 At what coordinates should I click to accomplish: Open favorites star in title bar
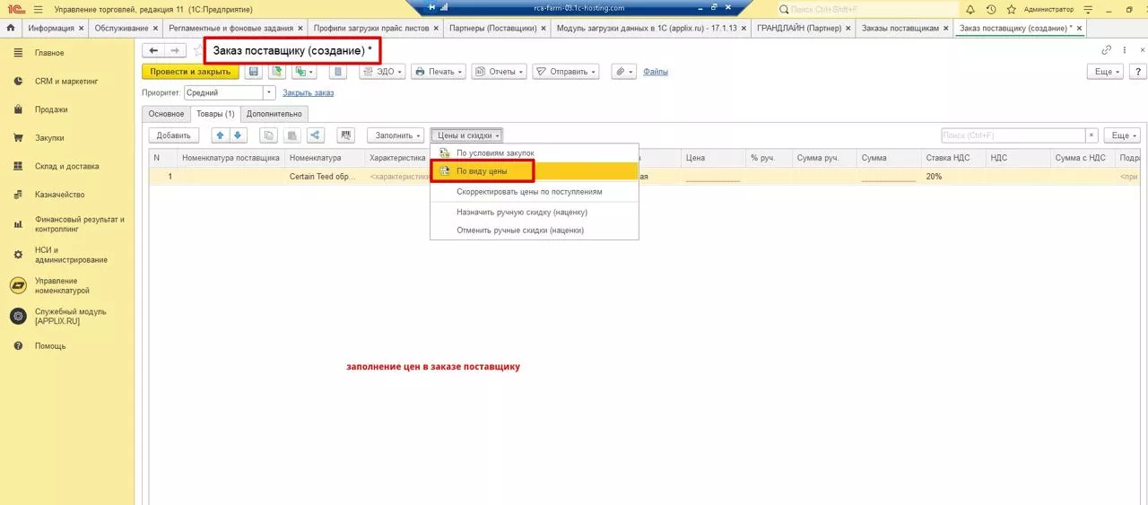(x=1012, y=9)
